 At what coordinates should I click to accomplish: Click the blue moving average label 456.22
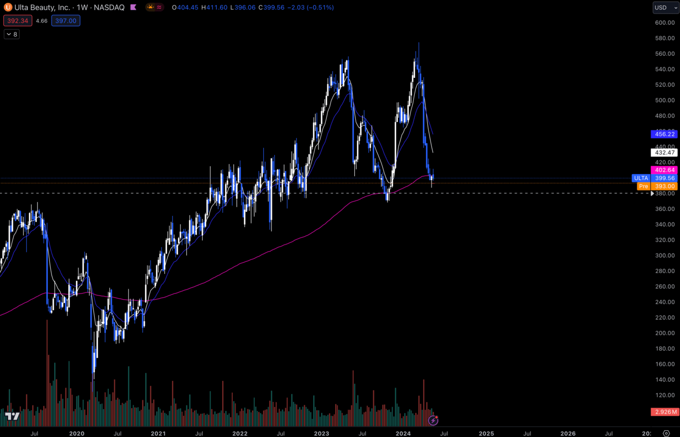tap(664, 134)
